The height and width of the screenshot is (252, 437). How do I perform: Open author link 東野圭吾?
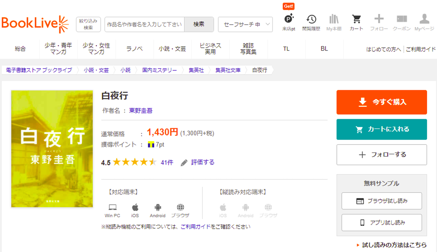pos(141,111)
